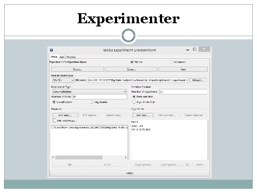
Task: Click Delete selected under Algorithms
Action: [x=193, y=115]
